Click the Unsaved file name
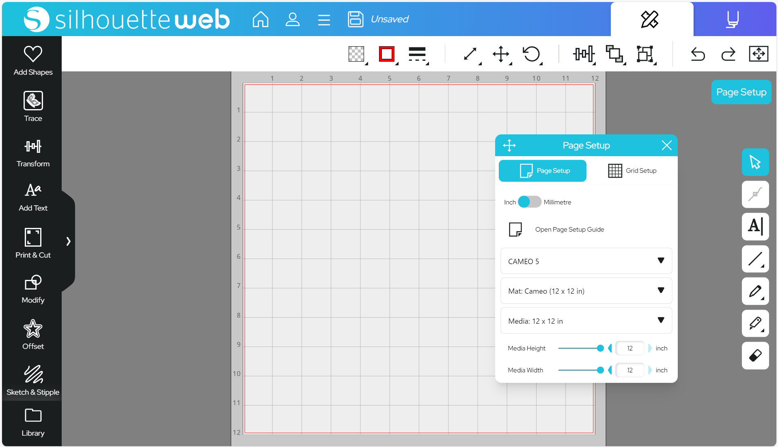Image resolution: width=778 pixels, height=447 pixels. click(x=390, y=19)
